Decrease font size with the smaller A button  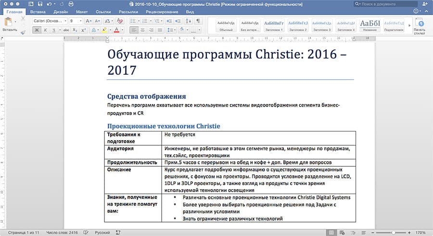coord(98,21)
